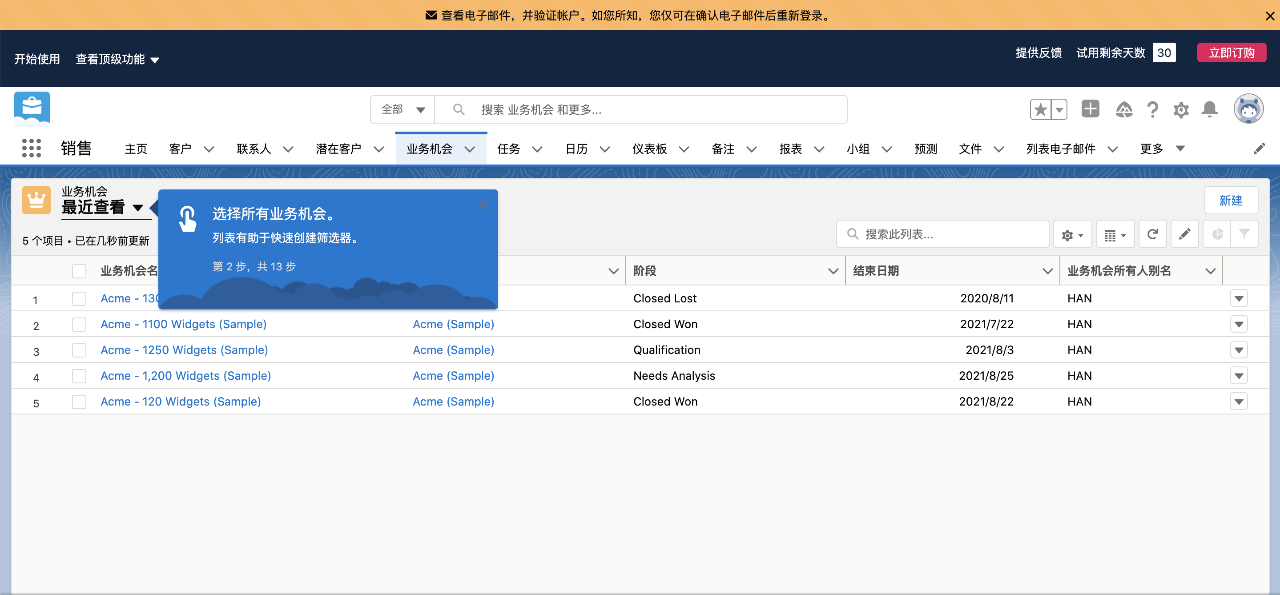Open the favorites star menu
This screenshot has width=1280, height=595.
(x=1060, y=109)
